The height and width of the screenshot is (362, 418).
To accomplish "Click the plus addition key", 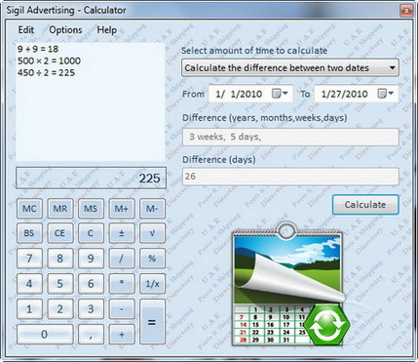I will pyautogui.click(x=122, y=334).
